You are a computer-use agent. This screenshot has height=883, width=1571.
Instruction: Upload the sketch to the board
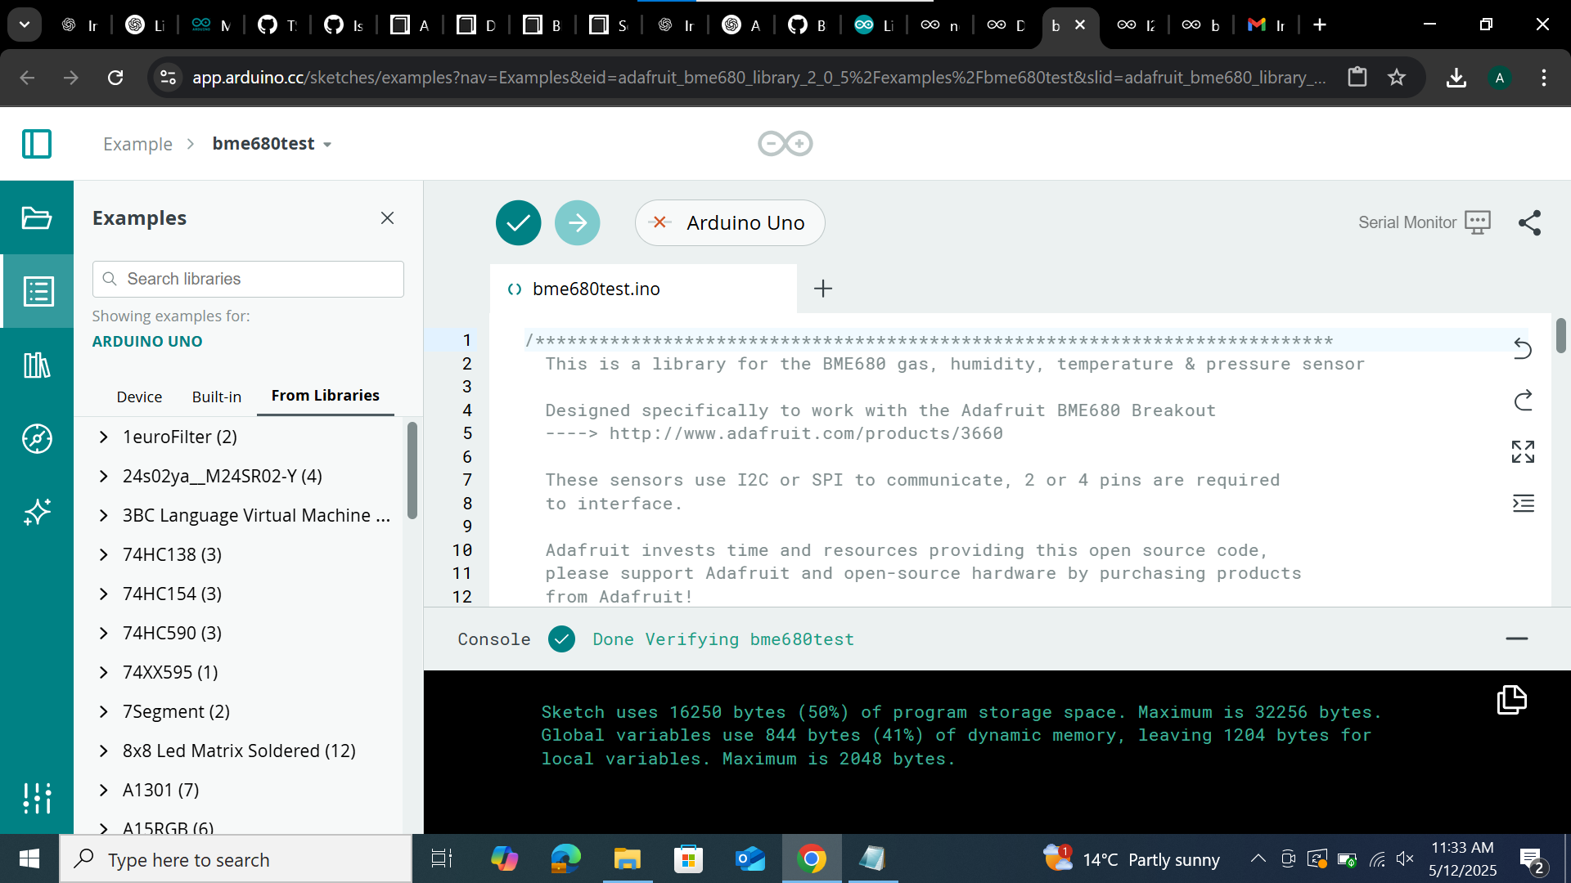pos(577,222)
